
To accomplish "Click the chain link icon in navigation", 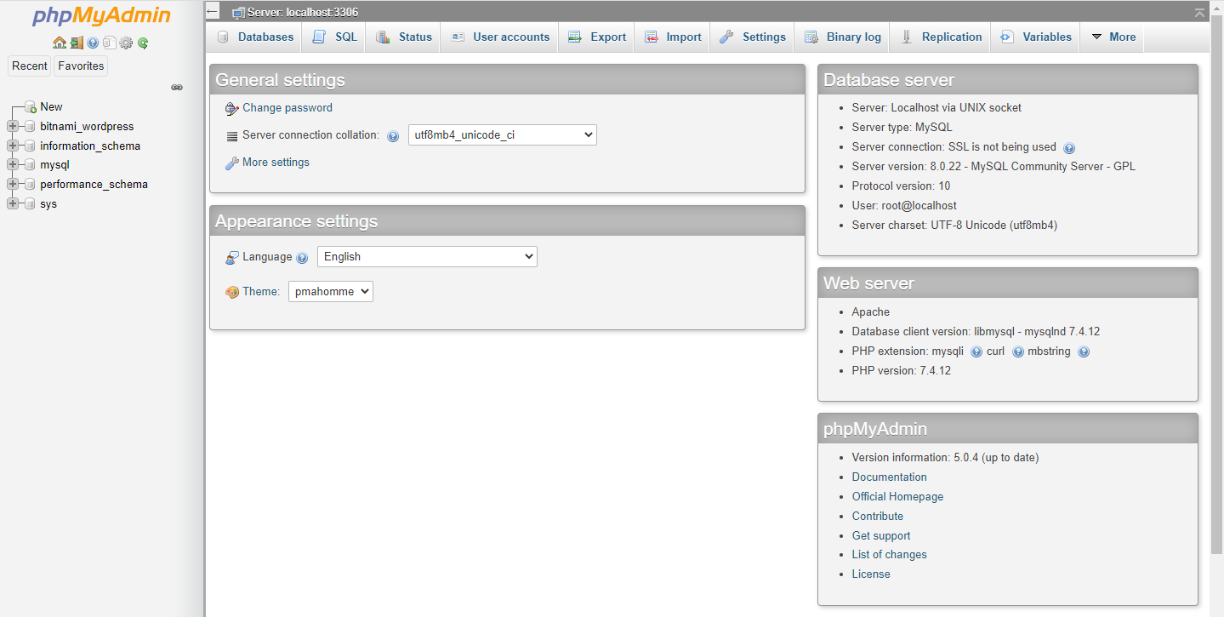I will click(177, 87).
